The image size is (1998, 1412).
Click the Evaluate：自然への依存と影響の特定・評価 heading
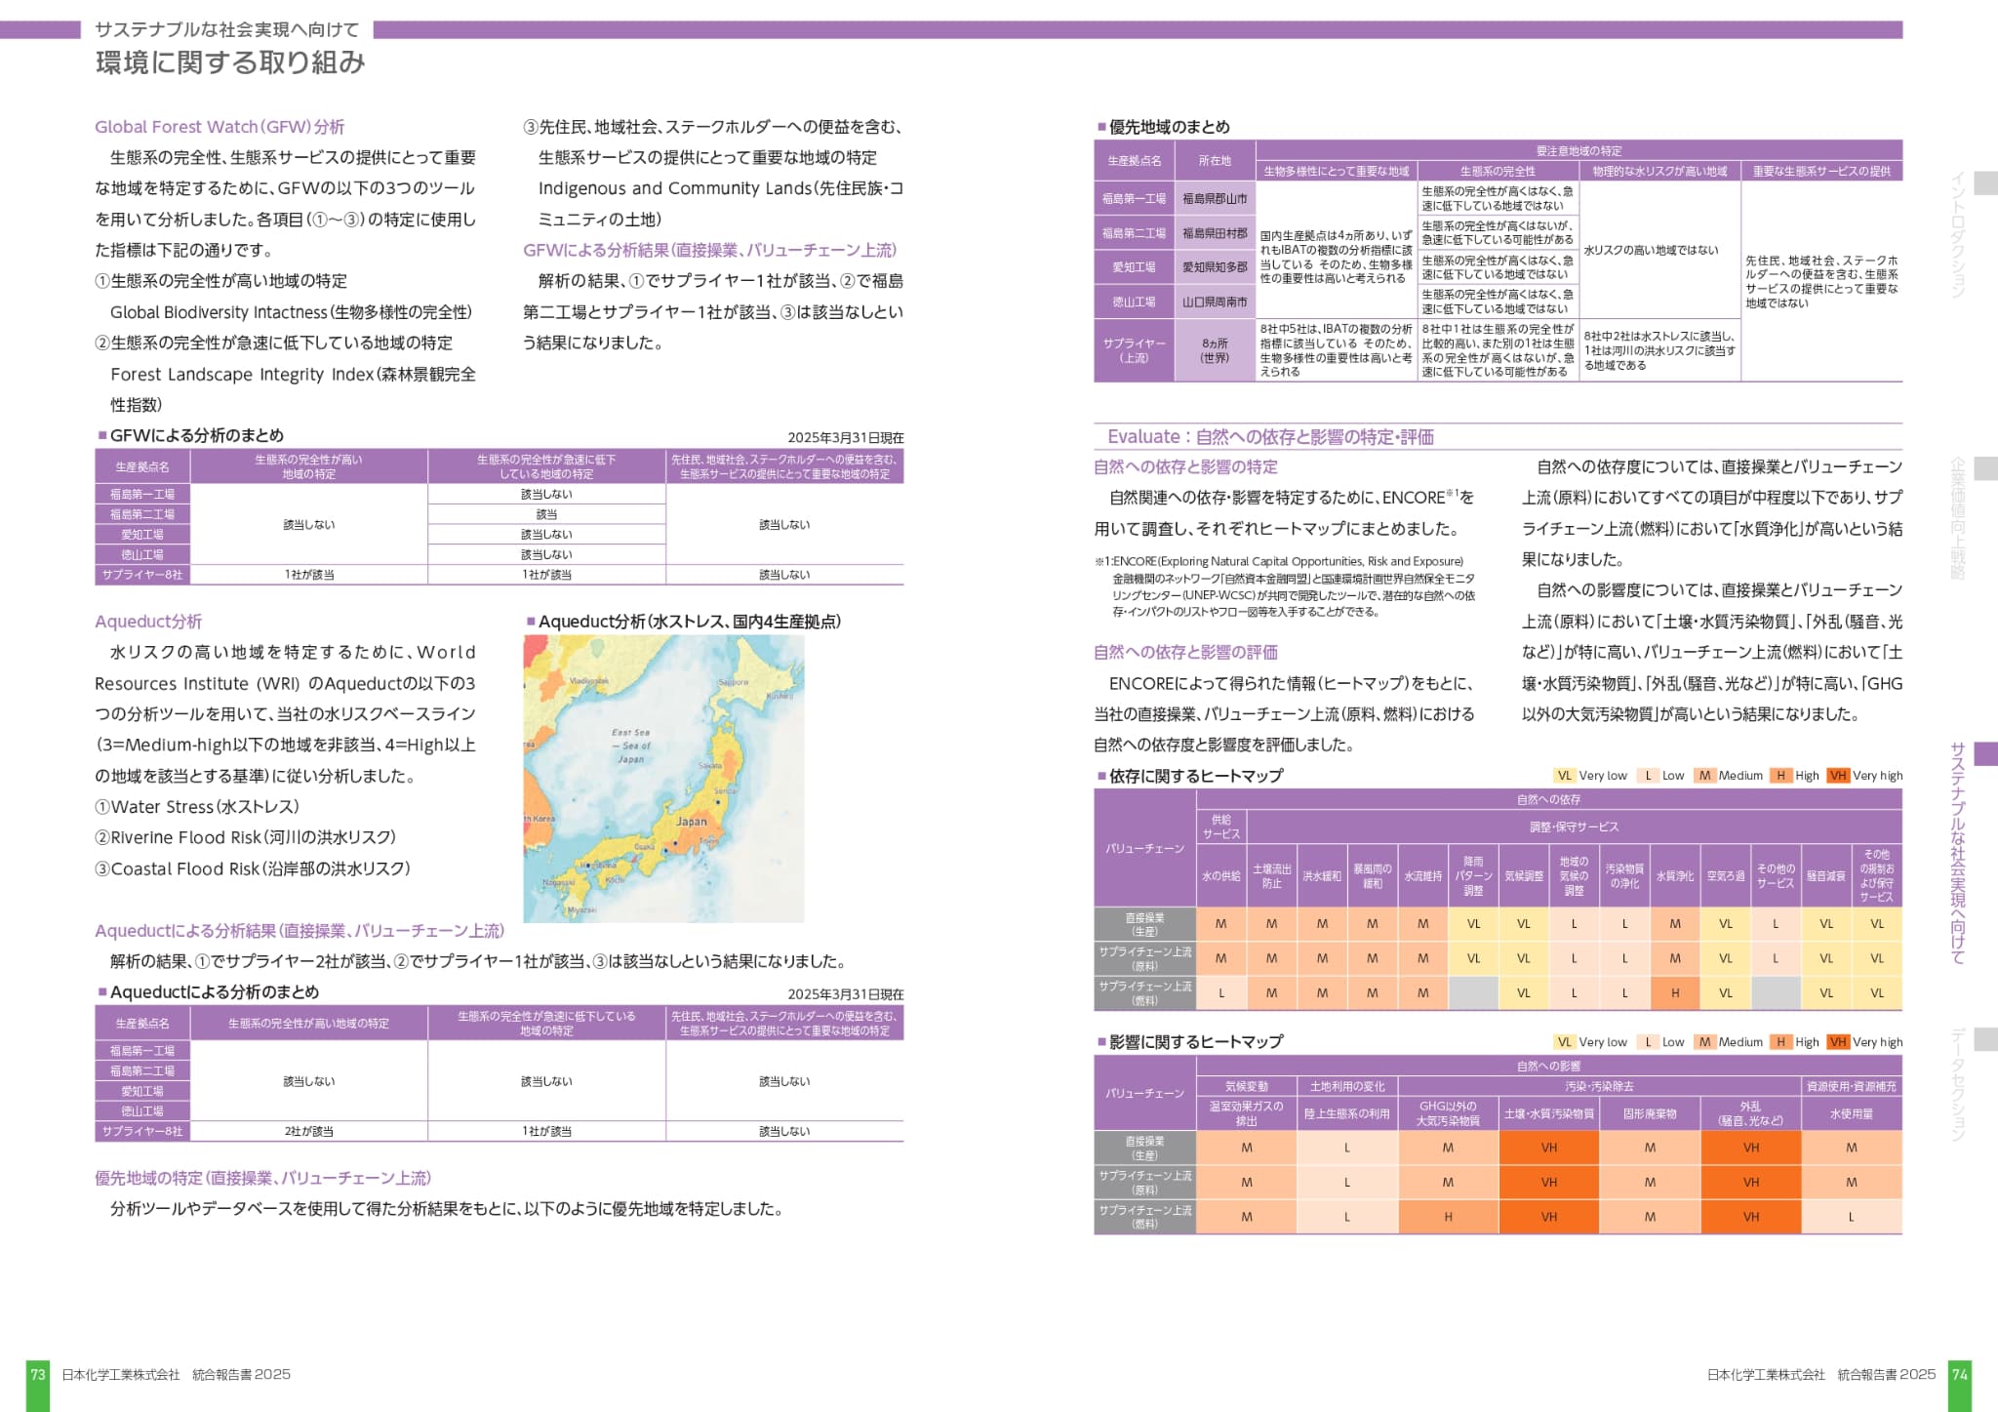pos(1270,437)
